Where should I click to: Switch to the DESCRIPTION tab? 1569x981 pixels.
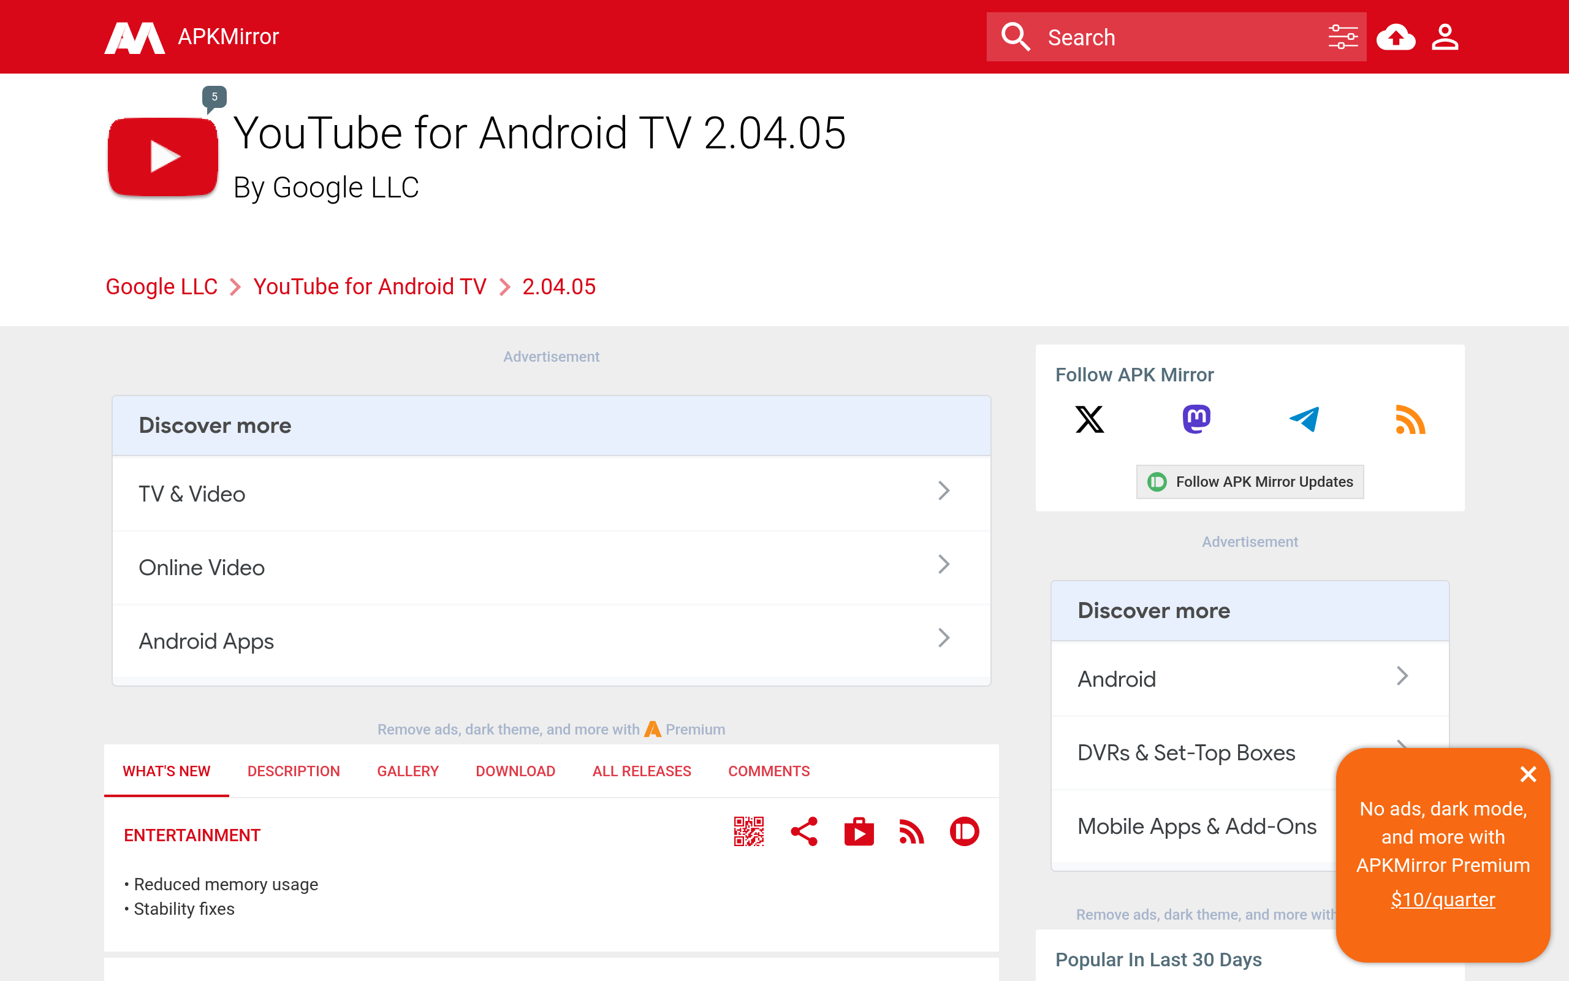(294, 771)
